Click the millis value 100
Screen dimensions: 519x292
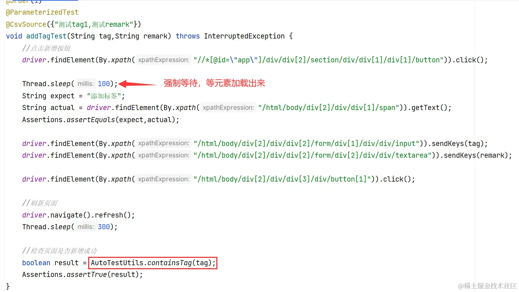pyautogui.click(x=104, y=84)
